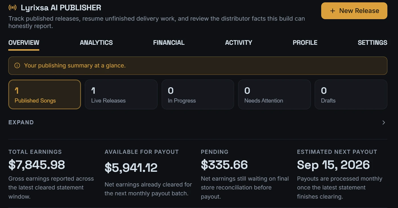Switch to the Analytics tab
The image size is (398, 208).
96,43
